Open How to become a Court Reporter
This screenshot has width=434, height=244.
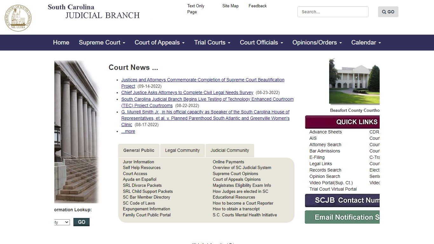point(243,203)
